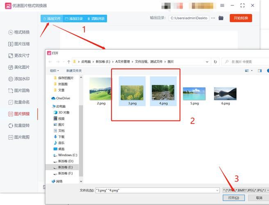Screen dimensions: 269x205
Task: Click the three-dots browse output path button
Action: [x=213, y=18]
